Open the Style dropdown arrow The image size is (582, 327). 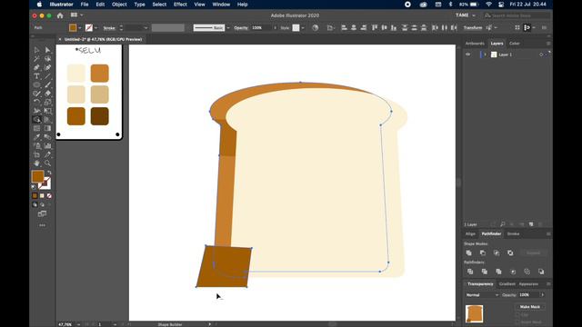pos(303,28)
